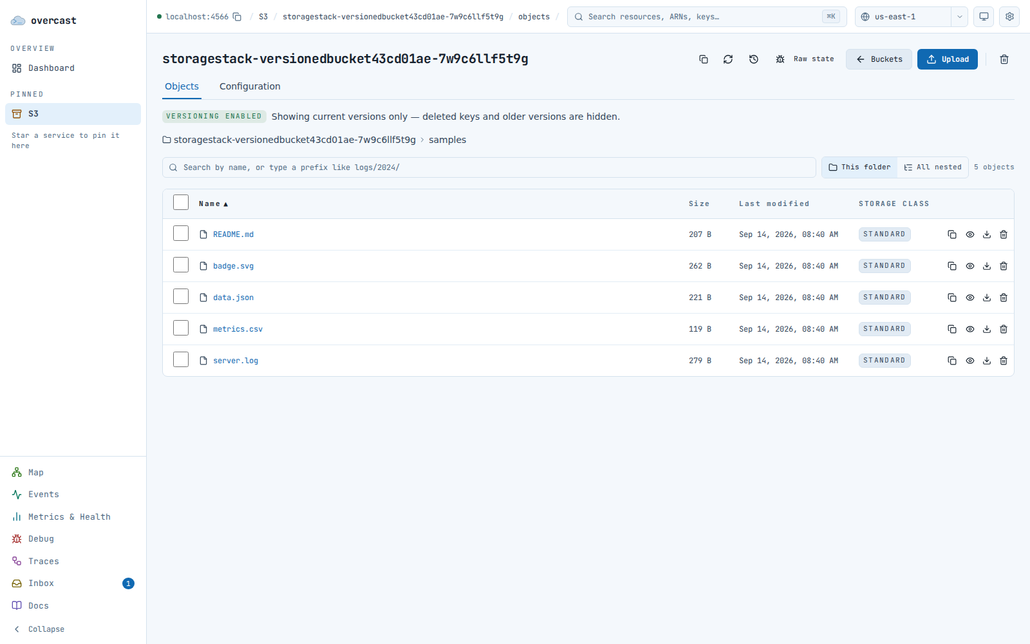Delete data.json with its trash icon
Screen dimensions: 1030x644
tap(1004, 298)
